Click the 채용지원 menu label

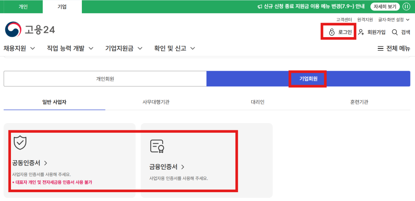coord(15,48)
